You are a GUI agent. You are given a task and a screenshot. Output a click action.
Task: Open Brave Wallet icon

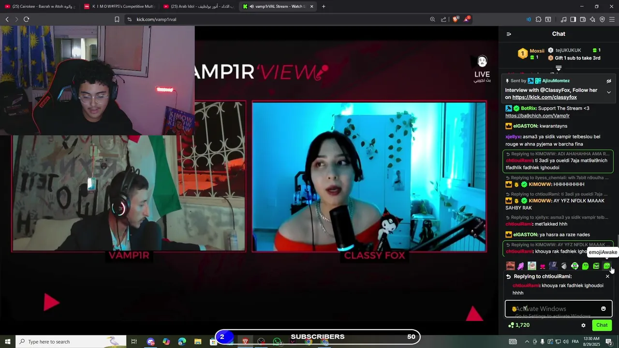pos(583,19)
